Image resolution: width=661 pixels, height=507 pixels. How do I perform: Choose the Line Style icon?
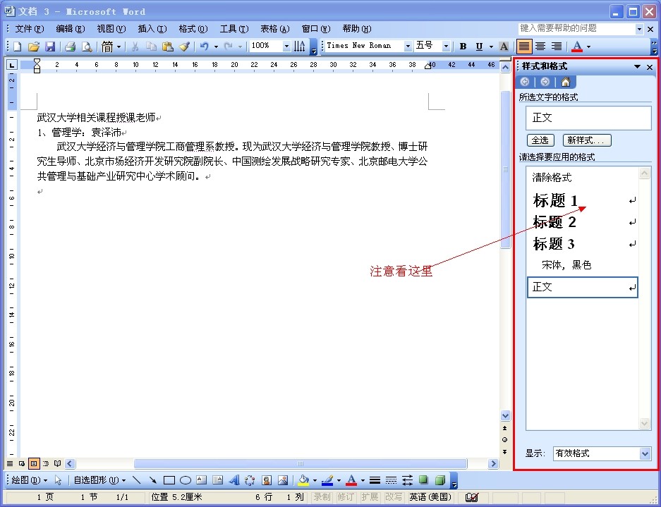tap(375, 480)
